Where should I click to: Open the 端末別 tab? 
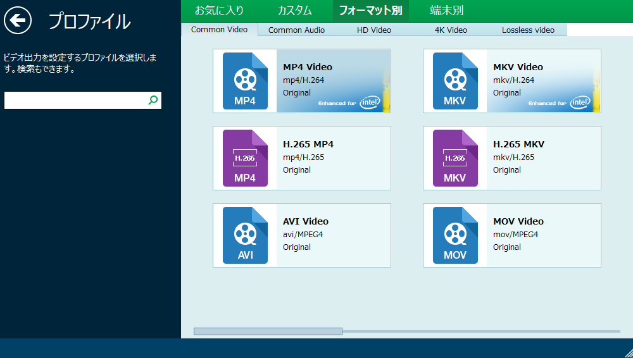[446, 11]
